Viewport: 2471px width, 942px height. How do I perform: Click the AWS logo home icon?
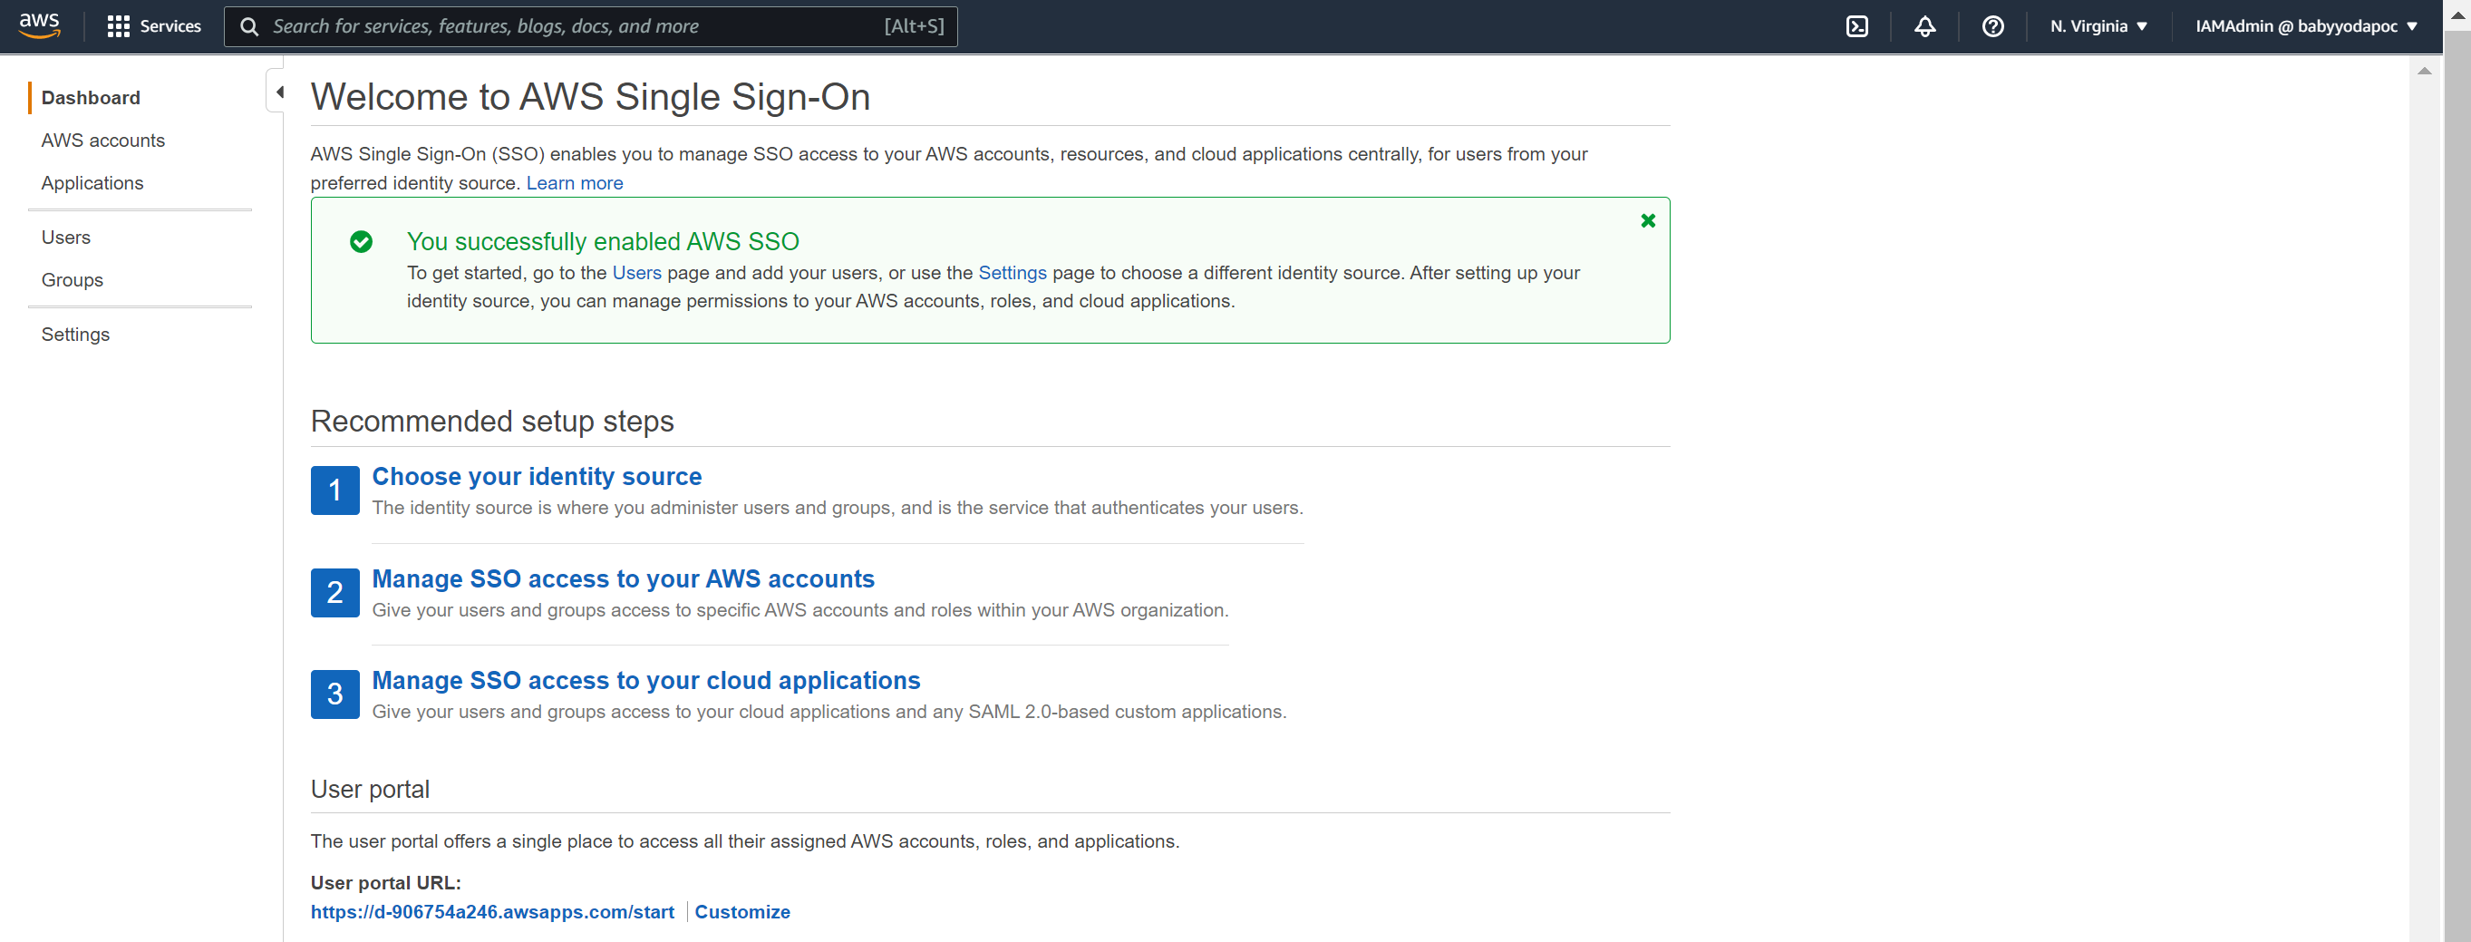point(39,26)
